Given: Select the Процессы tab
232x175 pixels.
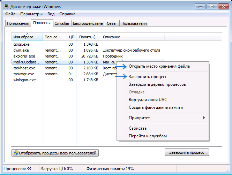Looking at the screenshot, I should 42,23.
